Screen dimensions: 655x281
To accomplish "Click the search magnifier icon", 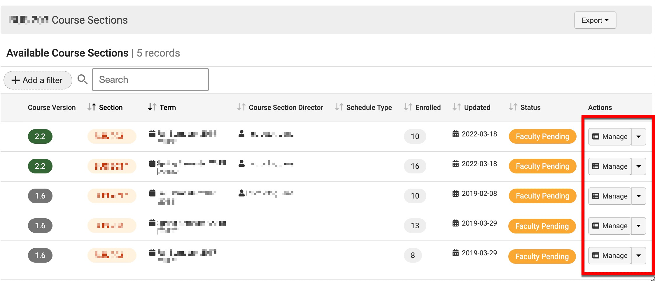I will point(82,80).
